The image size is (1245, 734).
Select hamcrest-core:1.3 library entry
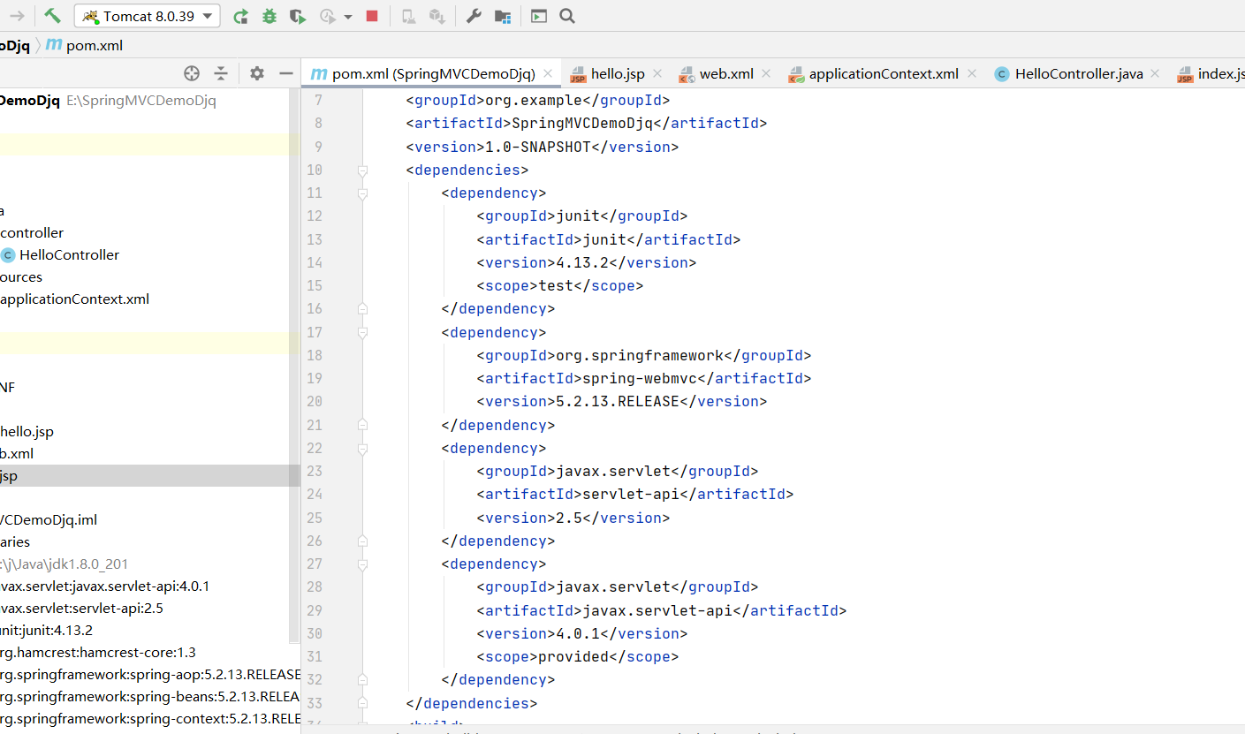click(98, 652)
